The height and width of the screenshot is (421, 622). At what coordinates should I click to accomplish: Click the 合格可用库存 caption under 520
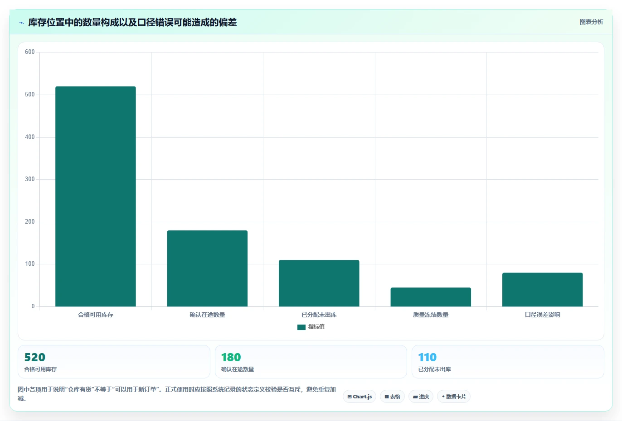pyautogui.click(x=40, y=369)
